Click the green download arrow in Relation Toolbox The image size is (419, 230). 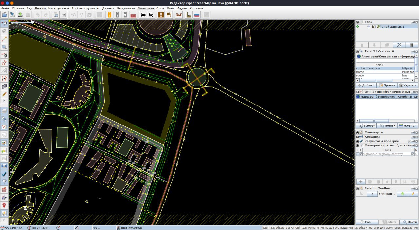coord(402,194)
